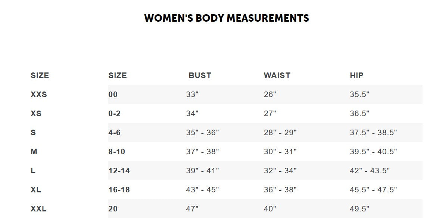430x223 pixels.
Task: Click numeric size 16-18 cell
Action: pyautogui.click(x=119, y=190)
